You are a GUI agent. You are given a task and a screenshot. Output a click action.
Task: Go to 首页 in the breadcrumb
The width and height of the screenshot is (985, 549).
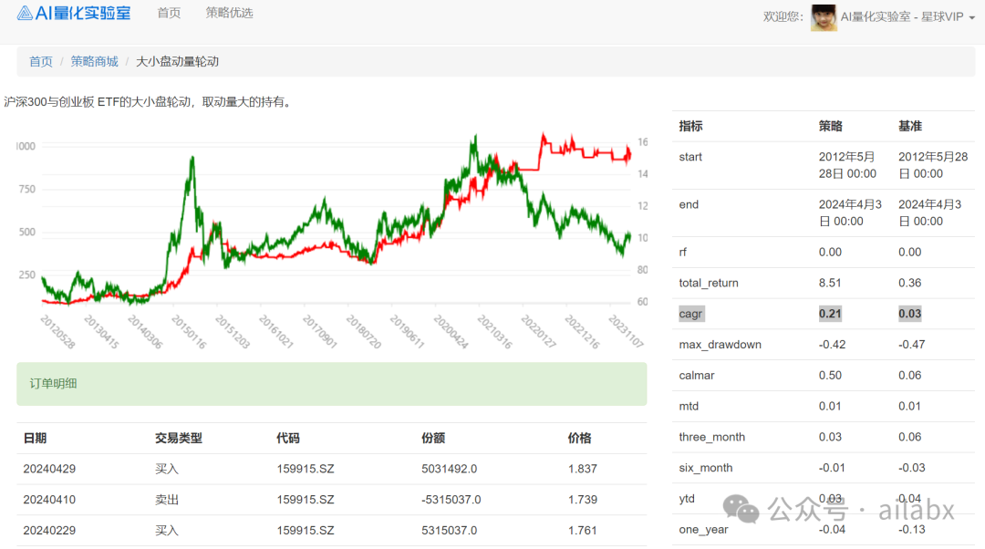click(x=41, y=62)
